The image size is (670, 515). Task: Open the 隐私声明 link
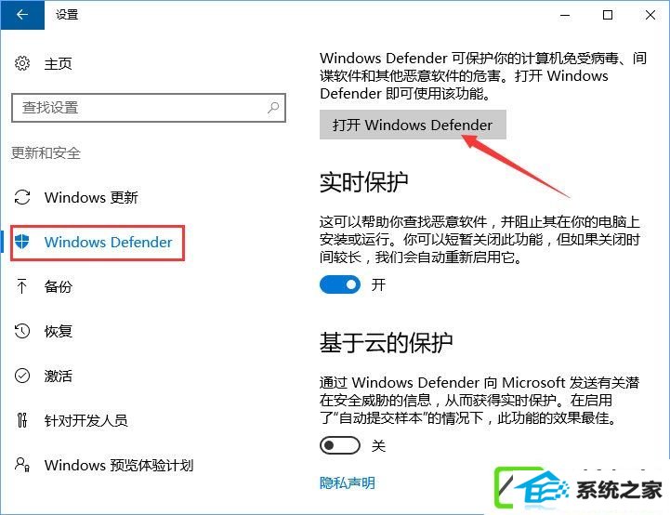click(x=347, y=483)
